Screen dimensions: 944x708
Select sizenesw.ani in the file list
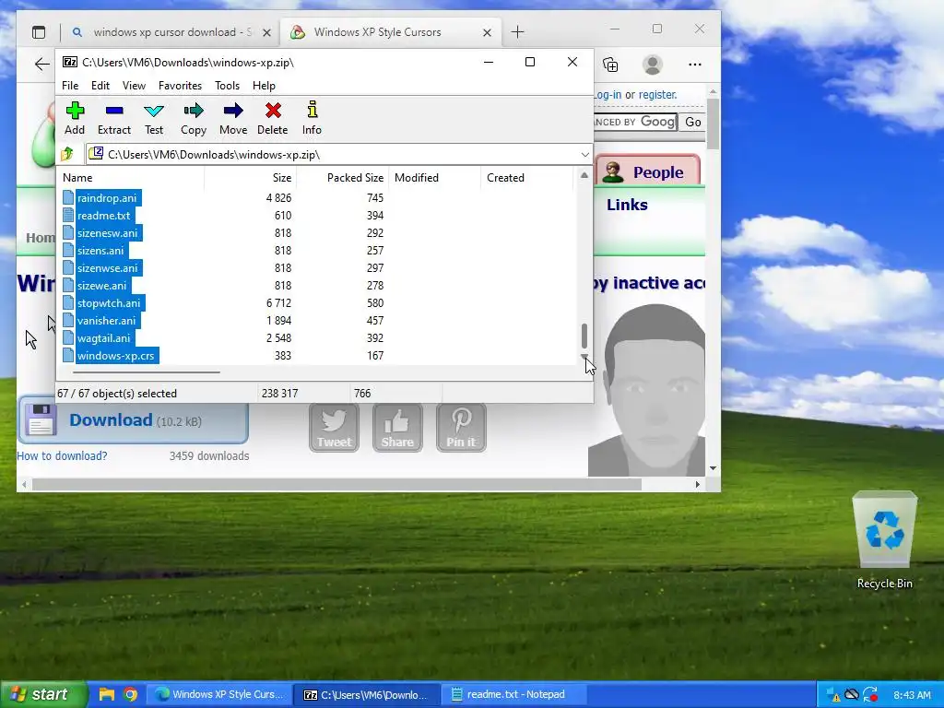pyautogui.click(x=107, y=232)
